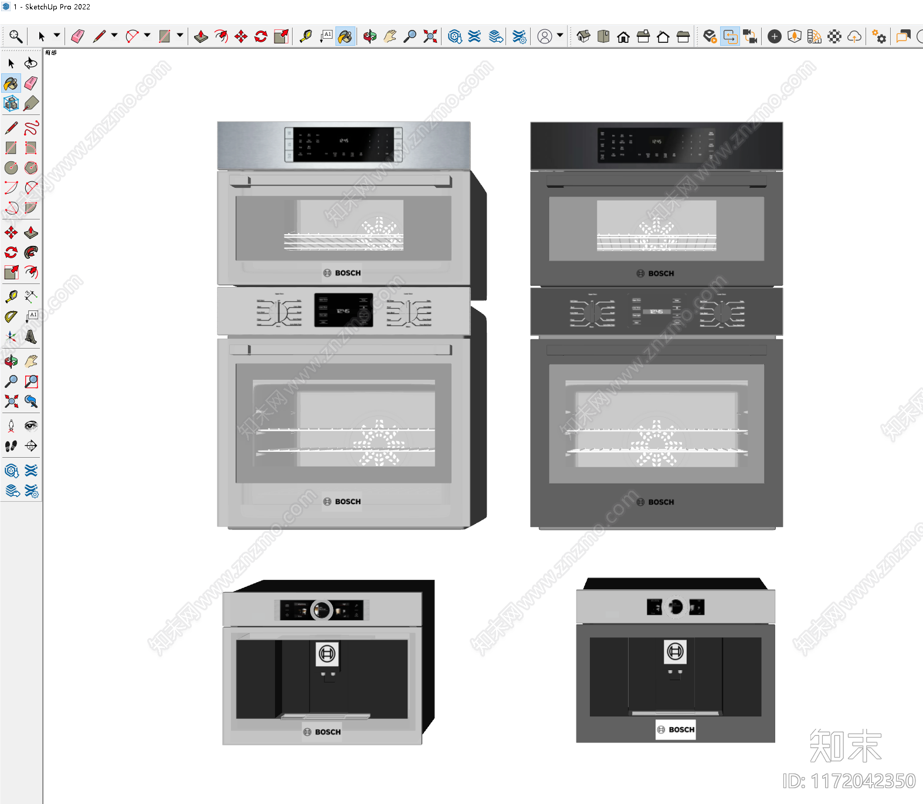Select the Position Camera tool
Viewport: 923px width, 804px height.
(x=11, y=426)
